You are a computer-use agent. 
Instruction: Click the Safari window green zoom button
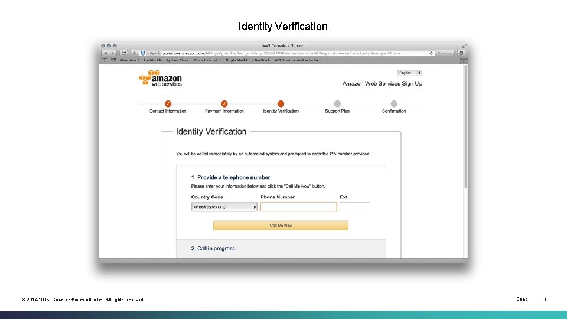[115, 46]
